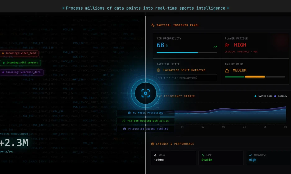
Task: Click the 'MEDIUM' injury risk value
Action: click(x=239, y=71)
